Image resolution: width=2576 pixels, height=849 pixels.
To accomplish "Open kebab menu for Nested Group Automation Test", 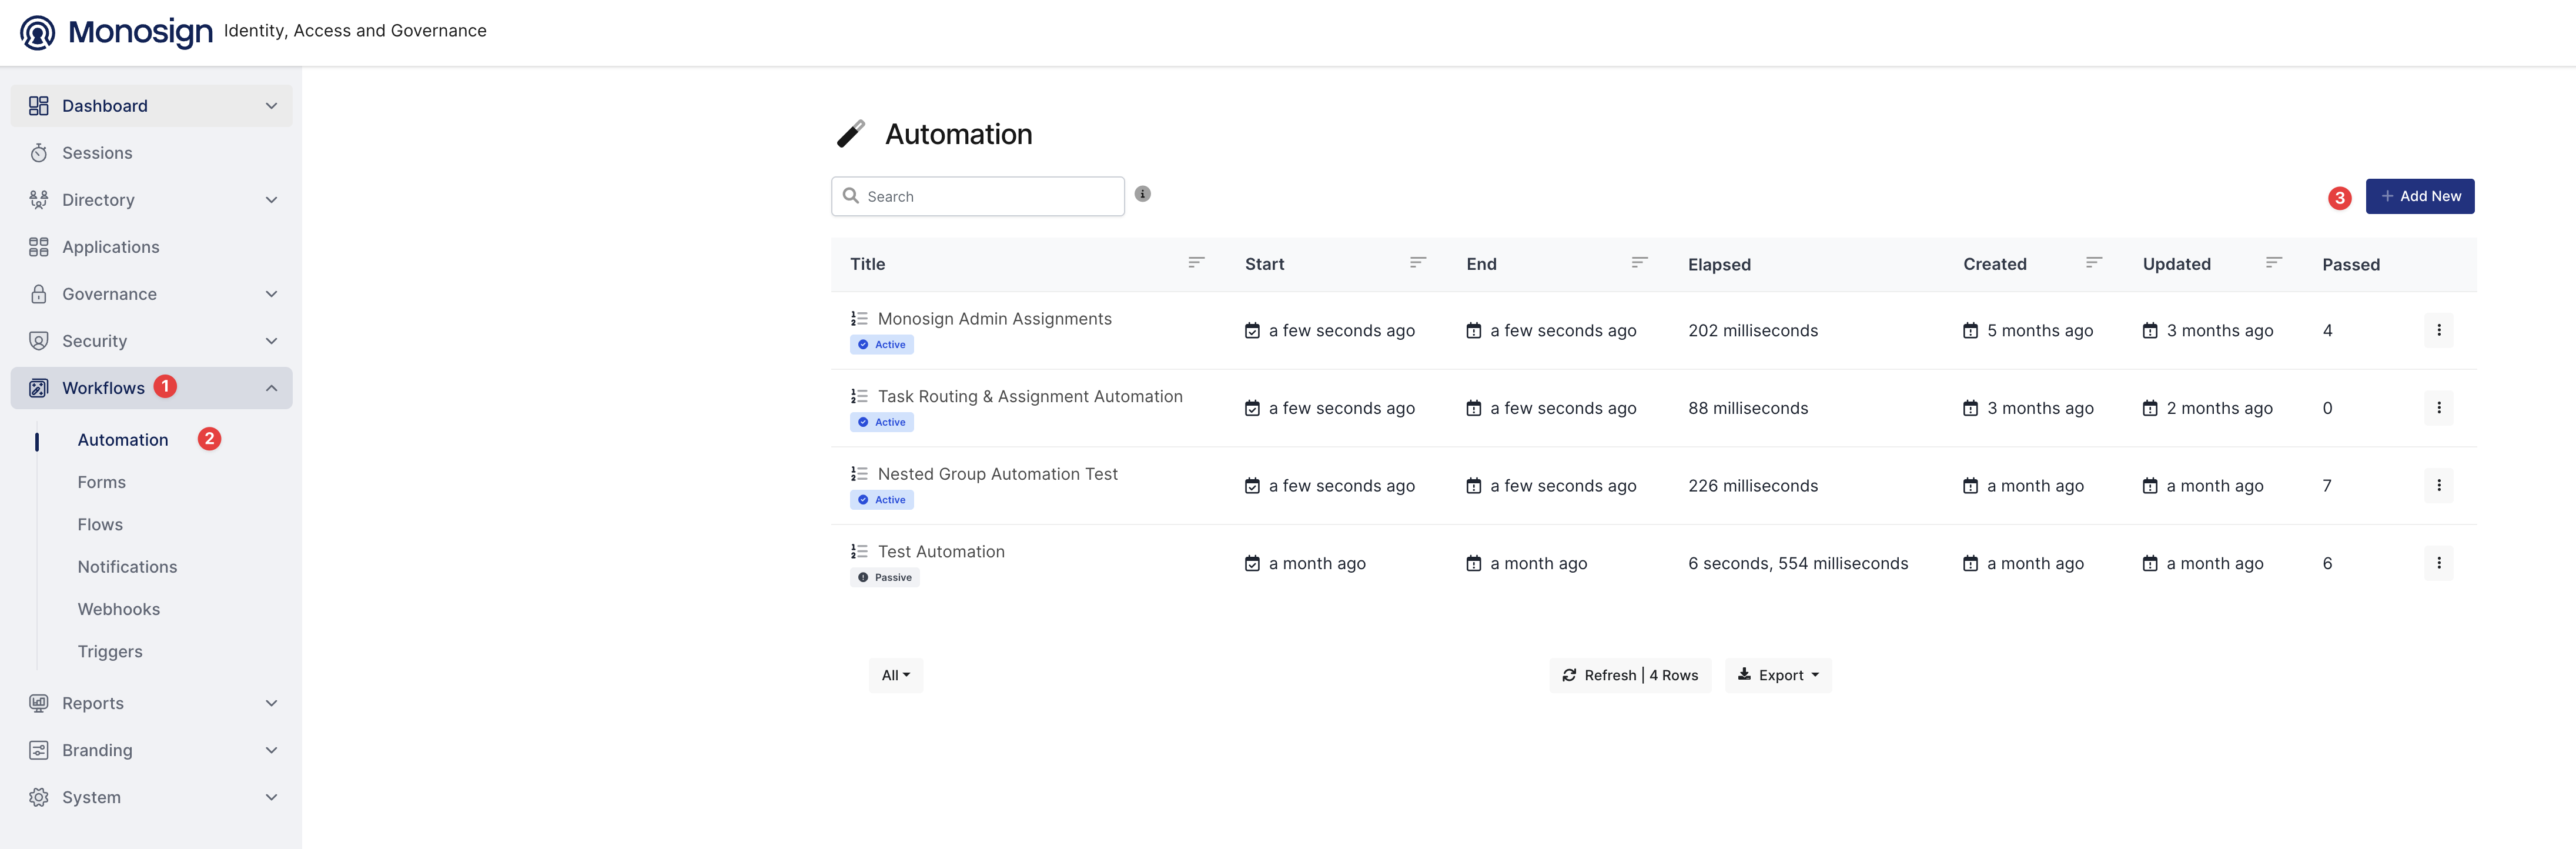I will coord(2438,485).
